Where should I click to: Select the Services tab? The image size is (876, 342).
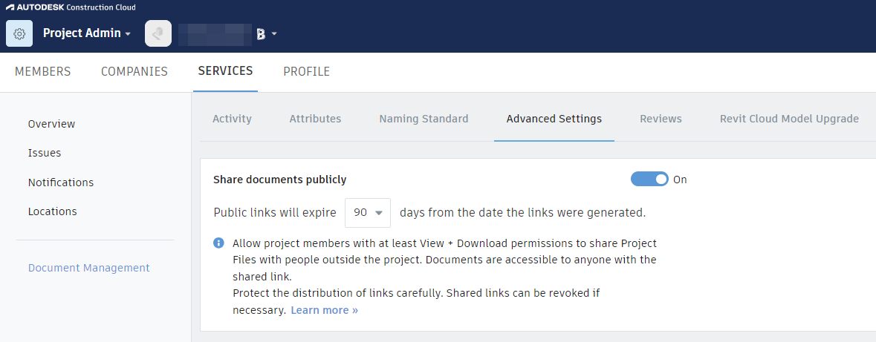(x=225, y=71)
